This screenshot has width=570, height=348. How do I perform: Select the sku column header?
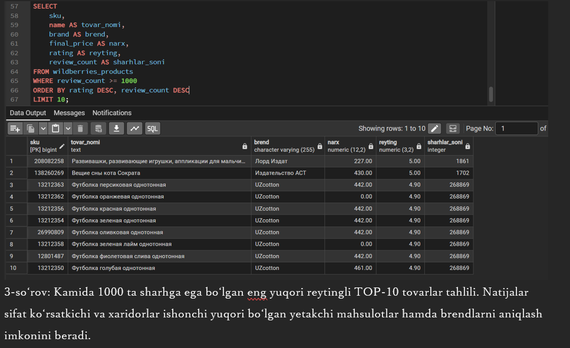click(48, 146)
